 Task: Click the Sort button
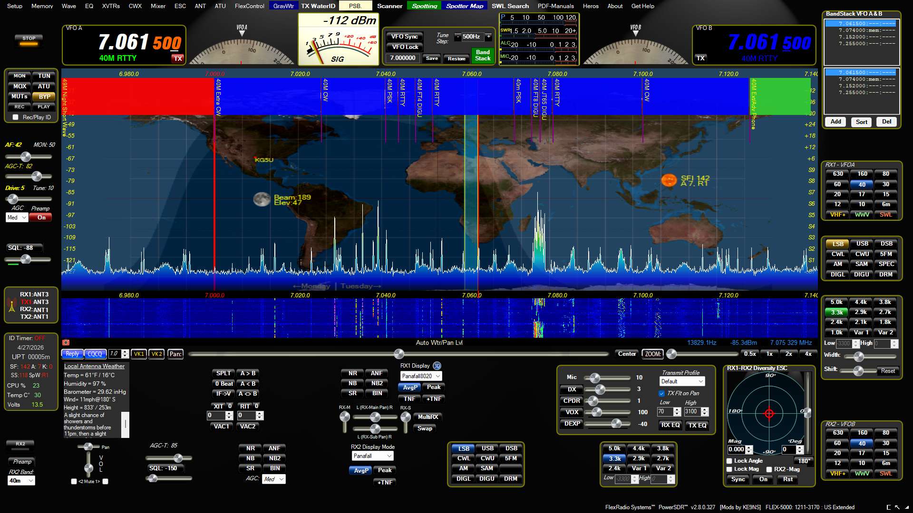pyautogui.click(x=862, y=122)
